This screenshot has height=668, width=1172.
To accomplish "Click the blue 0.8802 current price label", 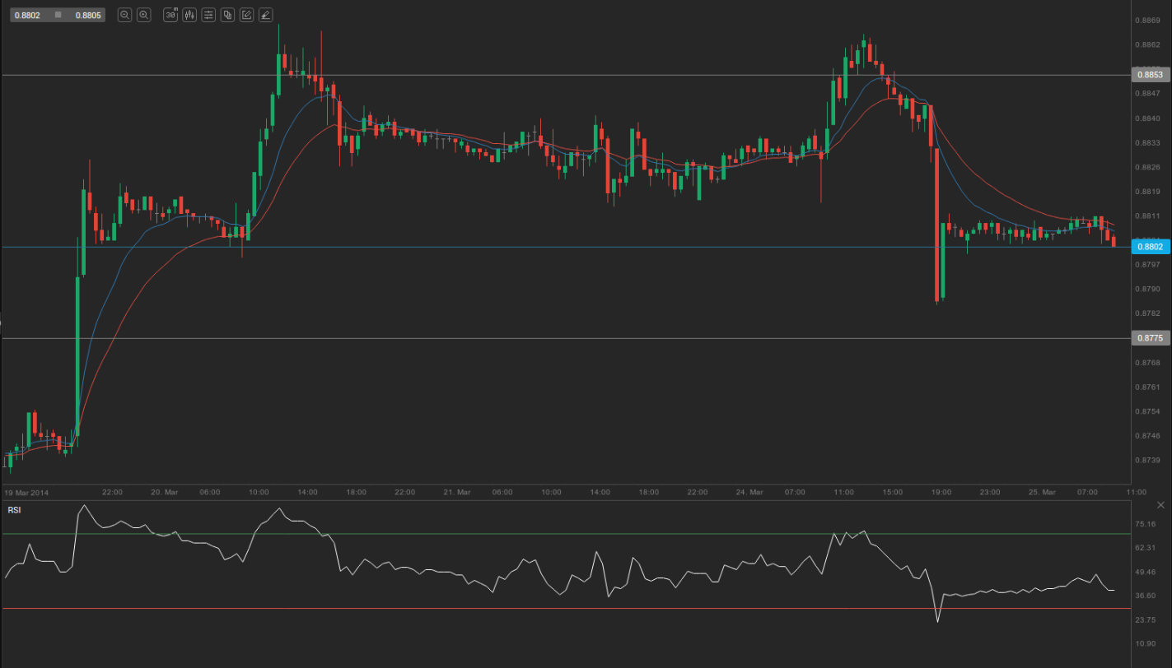I will (1151, 247).
